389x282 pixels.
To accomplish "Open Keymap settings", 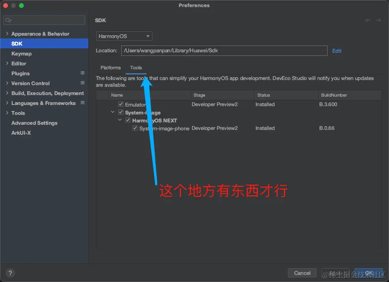I will pos(21,53).
